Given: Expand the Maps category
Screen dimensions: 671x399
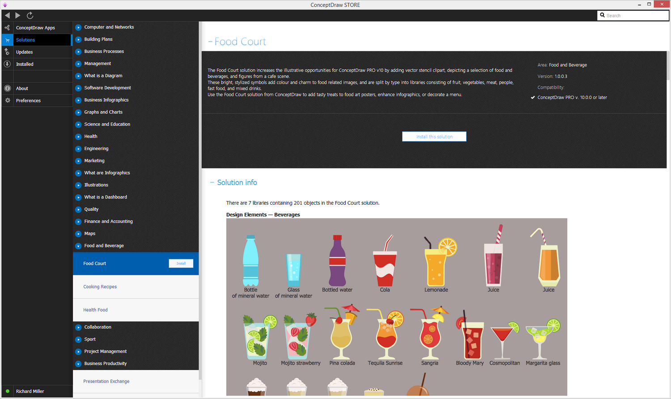Looking at the screenshot, I should tap(78, 234).
